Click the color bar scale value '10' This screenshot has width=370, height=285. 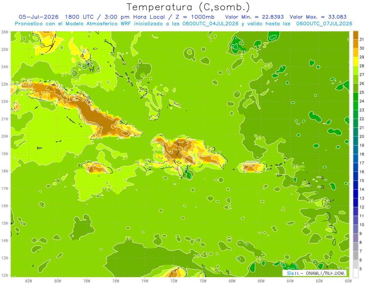(x=362, y=225)
